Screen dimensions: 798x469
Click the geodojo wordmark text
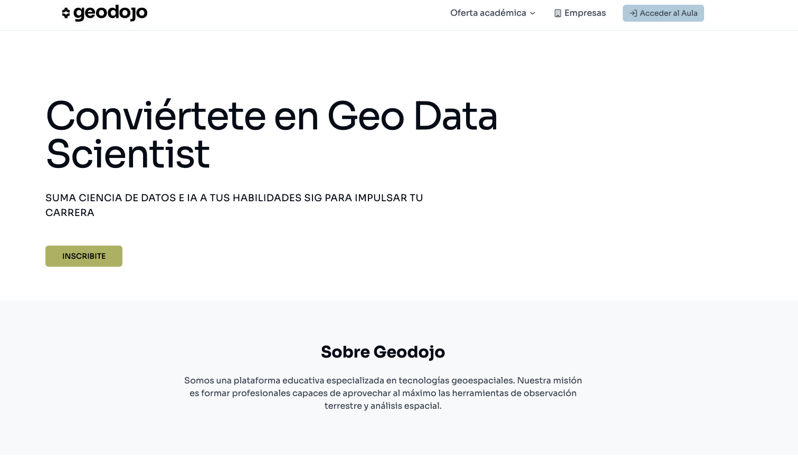click(110, 13)
